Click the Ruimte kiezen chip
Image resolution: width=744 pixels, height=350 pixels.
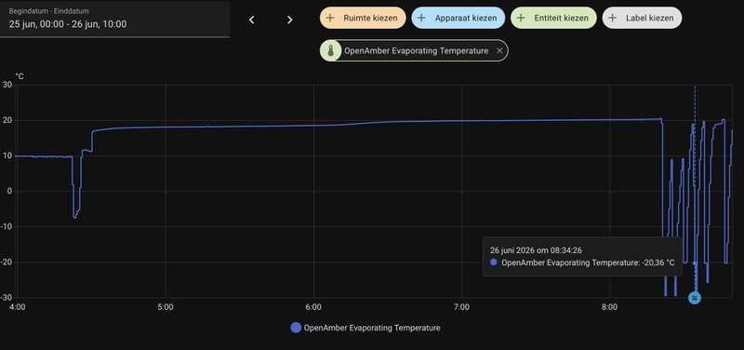point(363,18)
